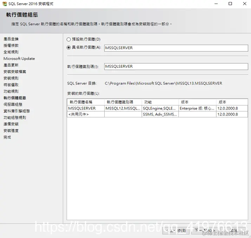251x238 pixels.
Task: Click the 12.0.2000.8 cell in 共用元件 row
Action: (x=232, y=114)
